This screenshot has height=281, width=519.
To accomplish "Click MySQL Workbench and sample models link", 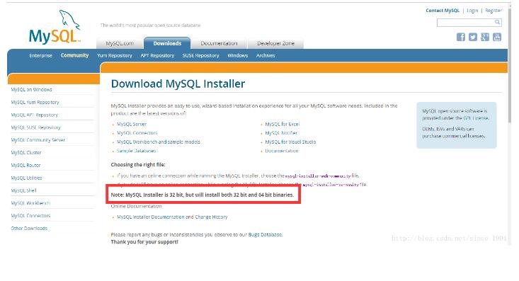I will click(159, 142).
